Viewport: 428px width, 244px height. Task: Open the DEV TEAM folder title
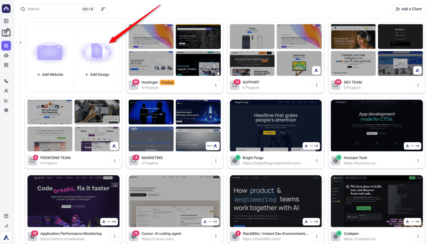pyautogui.click(x=353, y=82)
